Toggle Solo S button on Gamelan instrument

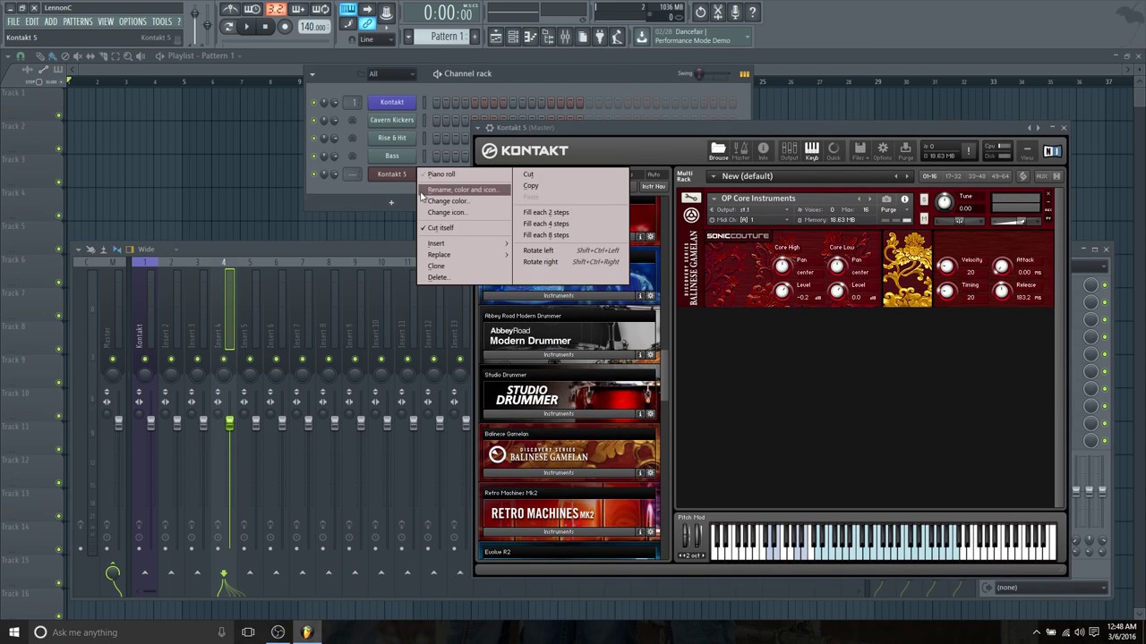click(924, 199)
